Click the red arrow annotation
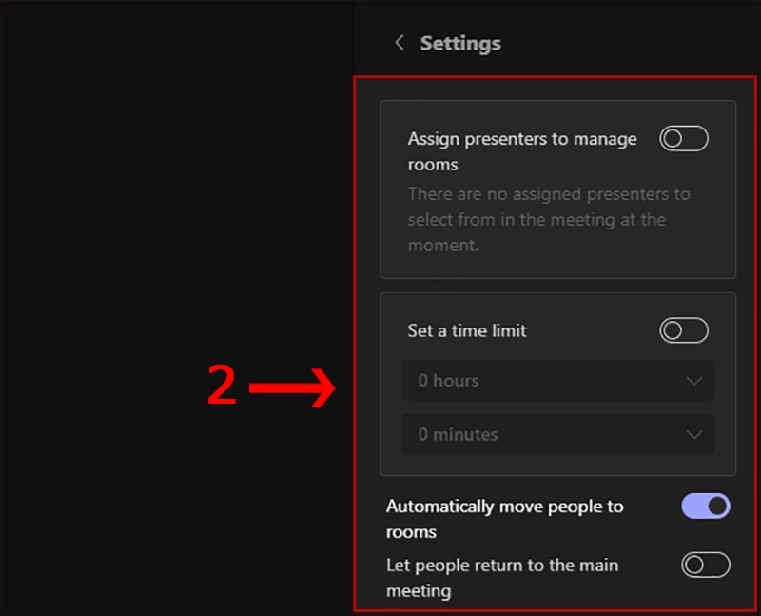This screenshot has width=761, height=616. (x=292, y=388)
